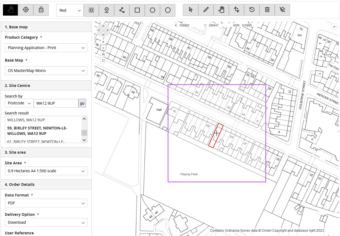Select the circle drawing tool

[168, 10]
